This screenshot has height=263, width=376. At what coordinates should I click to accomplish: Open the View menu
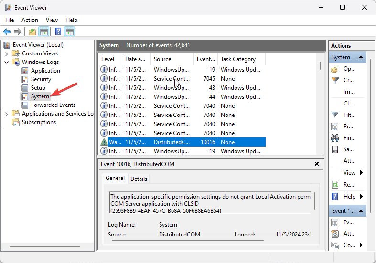click(x=52, y=20)
